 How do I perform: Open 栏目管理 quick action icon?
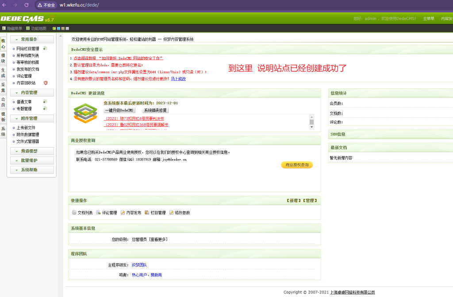click(x=147, y=213)
